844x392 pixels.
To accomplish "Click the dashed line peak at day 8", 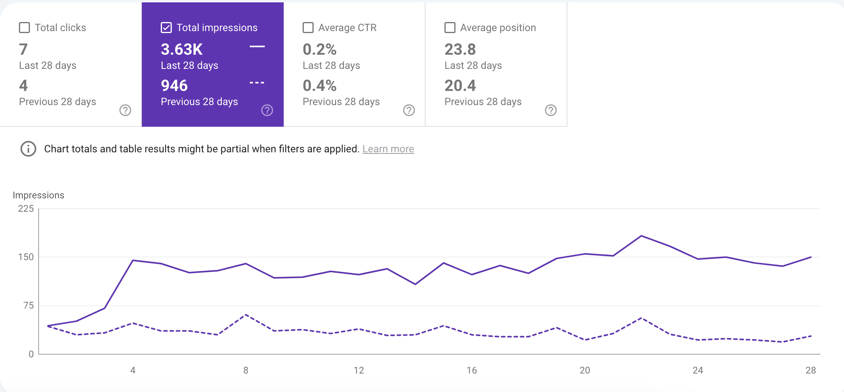I will click(246, 315).
